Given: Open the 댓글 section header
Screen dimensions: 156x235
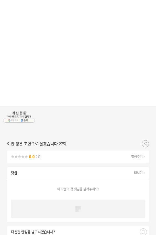Looking at the screenshot, I should (14, 173).
